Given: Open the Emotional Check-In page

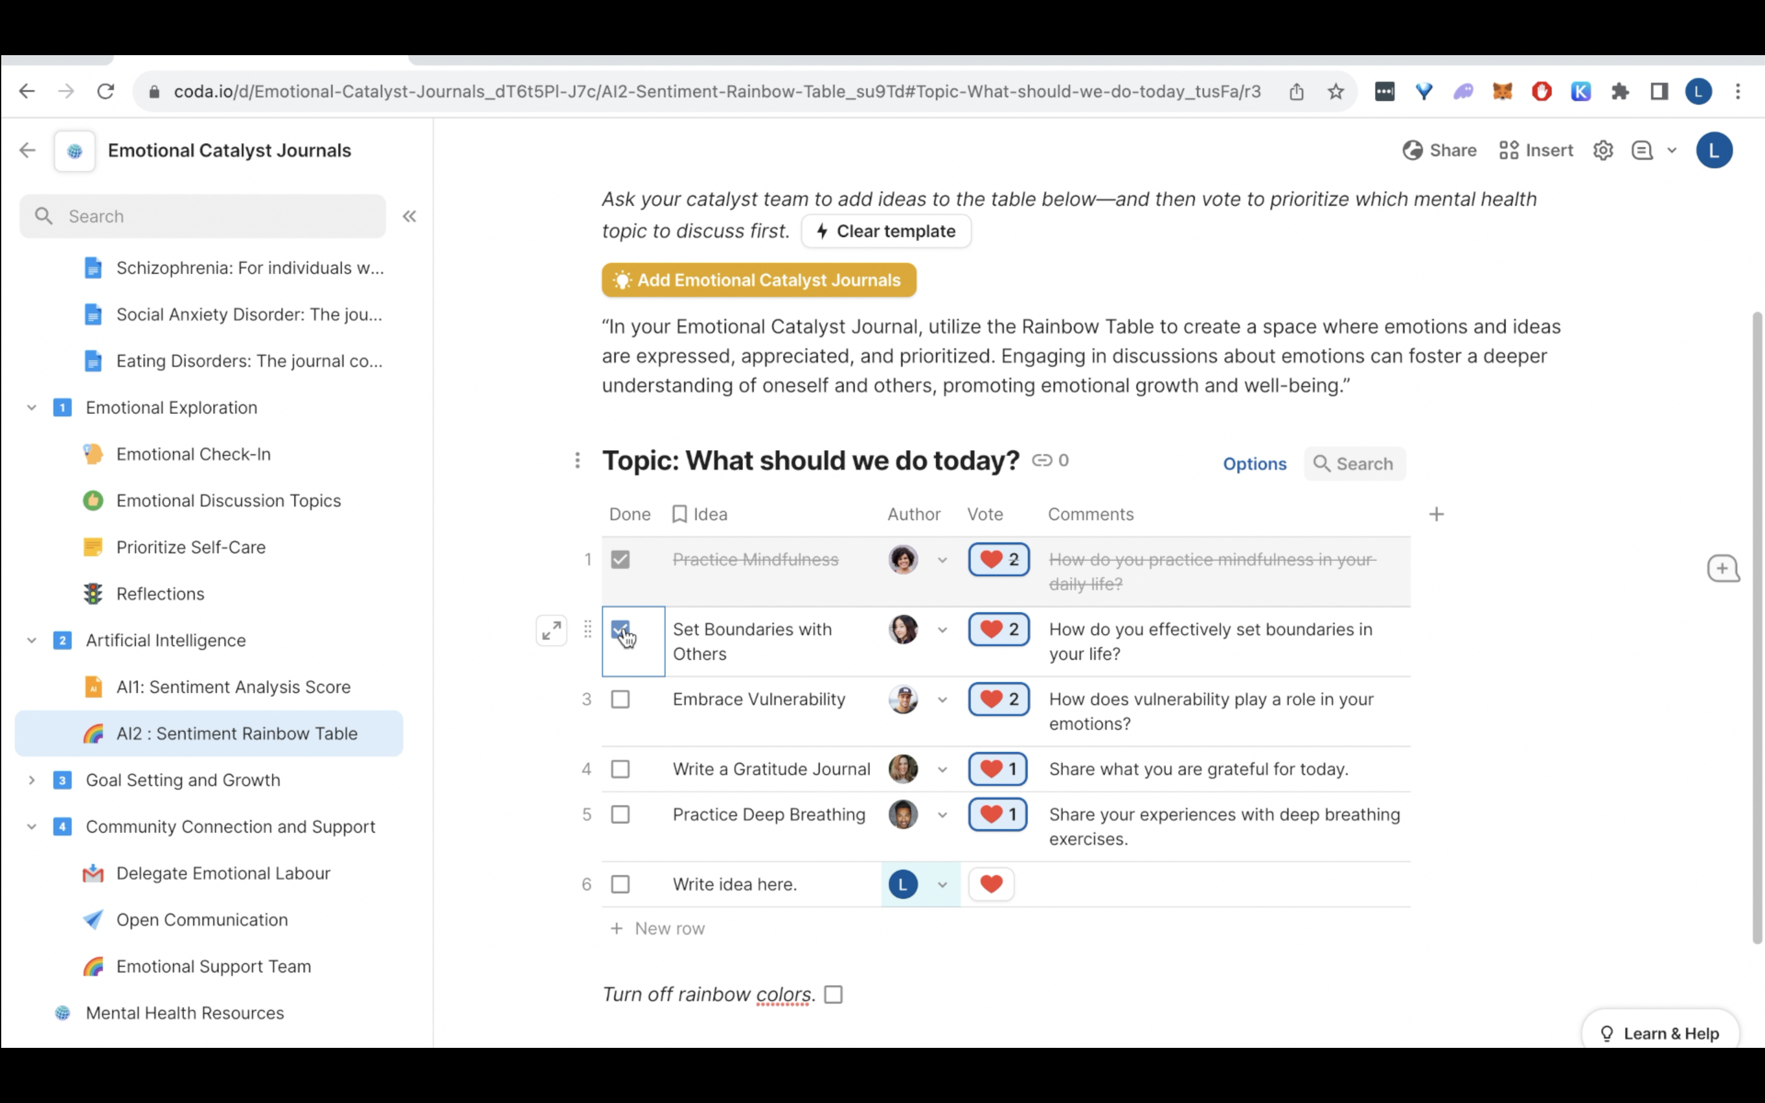Looking at the screenshot, I should 193,453.
